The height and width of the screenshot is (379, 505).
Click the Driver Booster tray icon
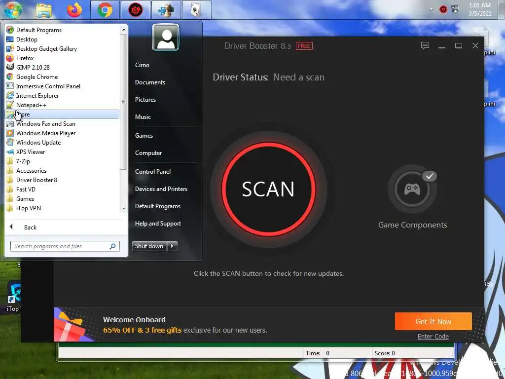(x=443, y=9)
